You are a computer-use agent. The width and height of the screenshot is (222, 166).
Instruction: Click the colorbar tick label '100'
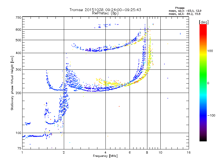click(x=210, y=51)
